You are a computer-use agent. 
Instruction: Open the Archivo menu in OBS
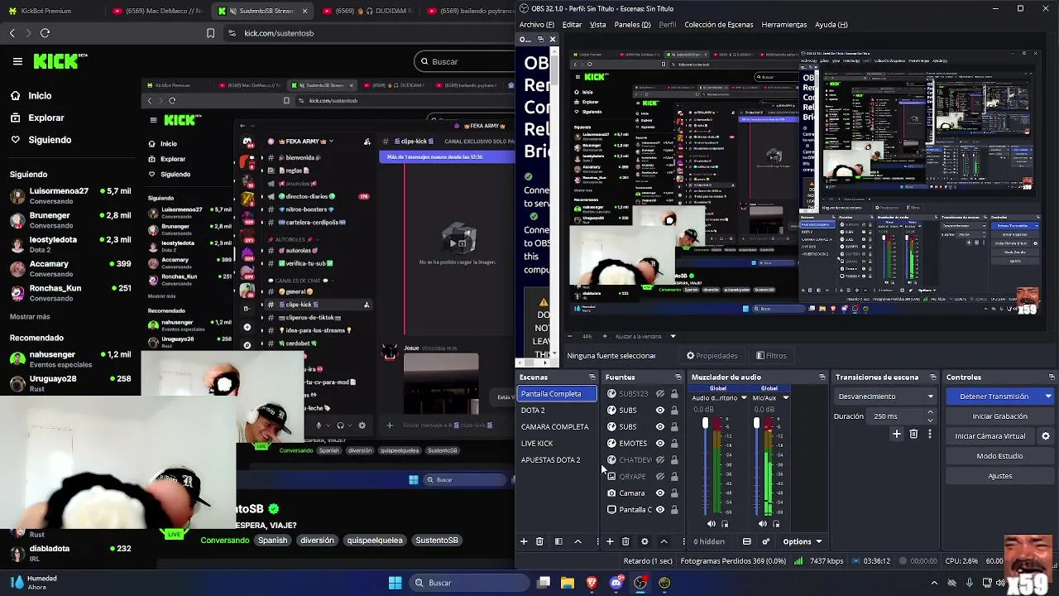(x=536, y=25)
